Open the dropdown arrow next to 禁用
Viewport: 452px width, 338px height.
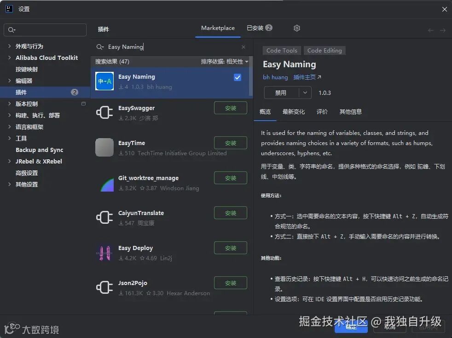[x=305, y=93]
